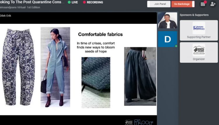Open the Denims and Jeans Organizer card
Viewport: 219px width, 125px height.
pyautogui.click(x=199, y=52)
